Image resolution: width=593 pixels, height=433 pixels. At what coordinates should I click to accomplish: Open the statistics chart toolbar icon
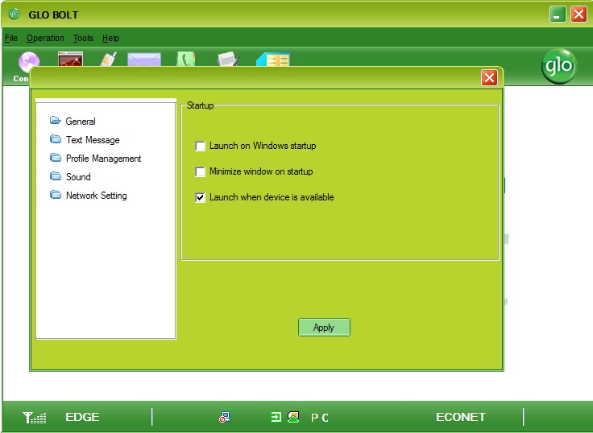(70, 59)
